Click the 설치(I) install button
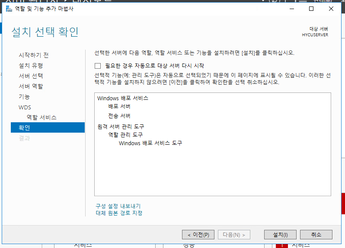 pos(280,235)
